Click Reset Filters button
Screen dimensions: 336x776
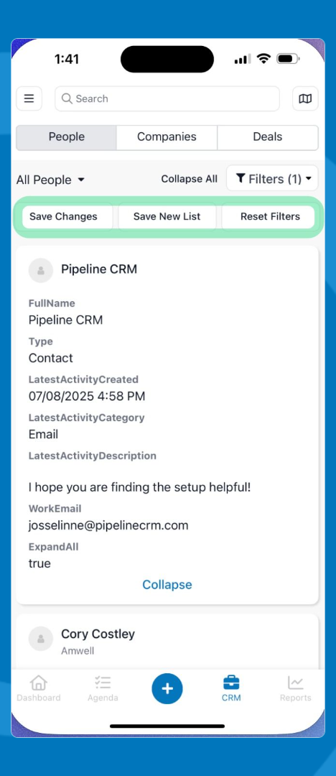270,217
